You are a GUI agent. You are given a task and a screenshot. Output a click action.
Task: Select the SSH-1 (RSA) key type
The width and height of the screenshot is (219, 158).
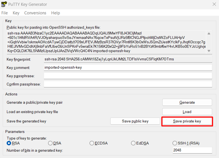point(186,143)
